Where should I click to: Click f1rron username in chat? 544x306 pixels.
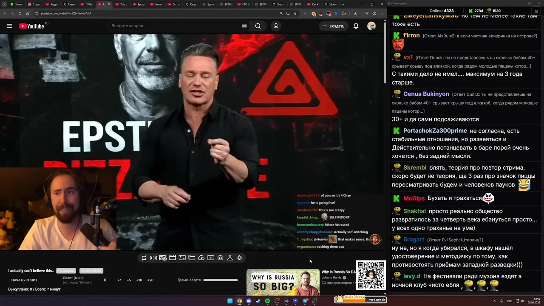click(x=411, y=35)
